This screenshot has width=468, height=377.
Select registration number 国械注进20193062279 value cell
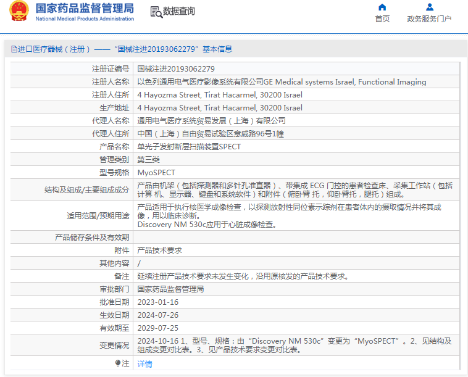point(176,69)
